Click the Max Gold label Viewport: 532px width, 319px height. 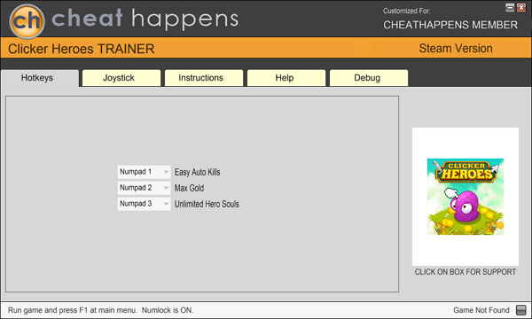190,188
